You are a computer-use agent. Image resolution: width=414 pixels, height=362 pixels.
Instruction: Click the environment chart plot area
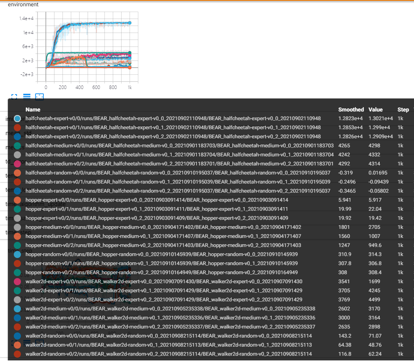pyautogui.click(x=88, y=47)
